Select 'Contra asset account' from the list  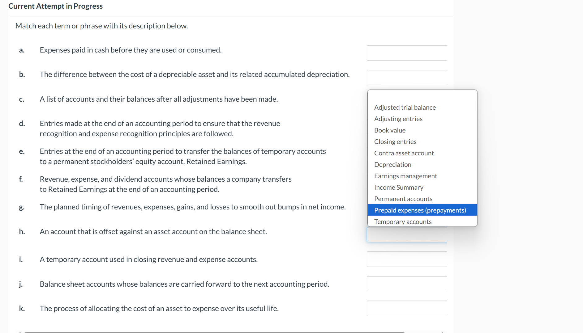tap(404, 153)
